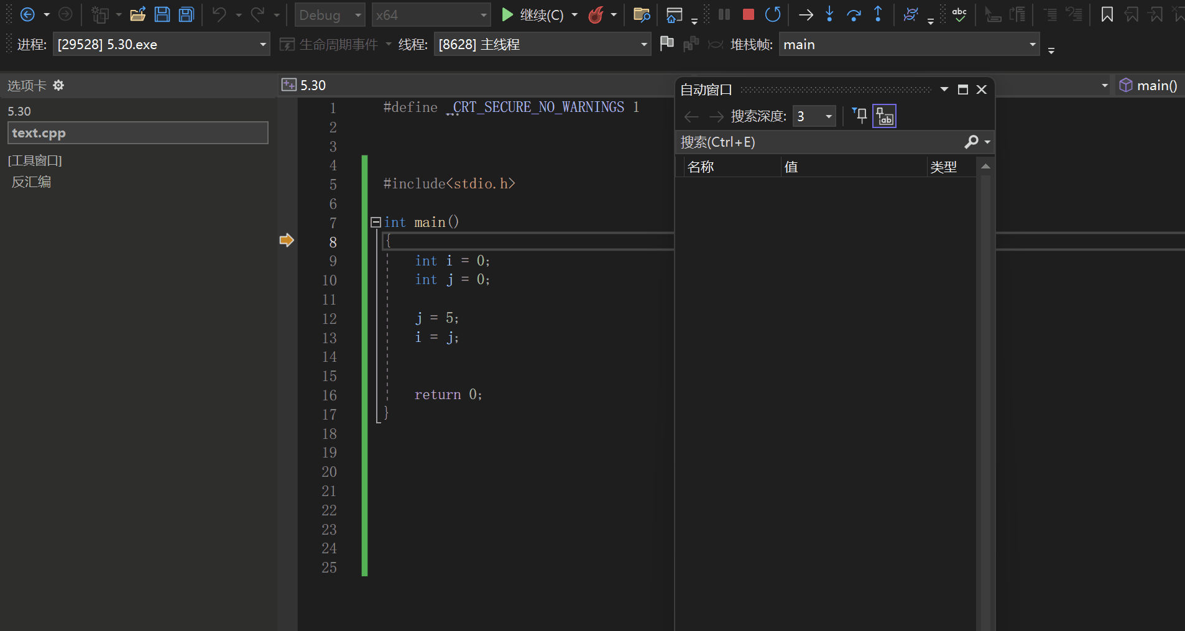The height and width of the screenshot is (631, 1185).
Task: Continue debugging with 继续(C)
Action: pos(532,15)
